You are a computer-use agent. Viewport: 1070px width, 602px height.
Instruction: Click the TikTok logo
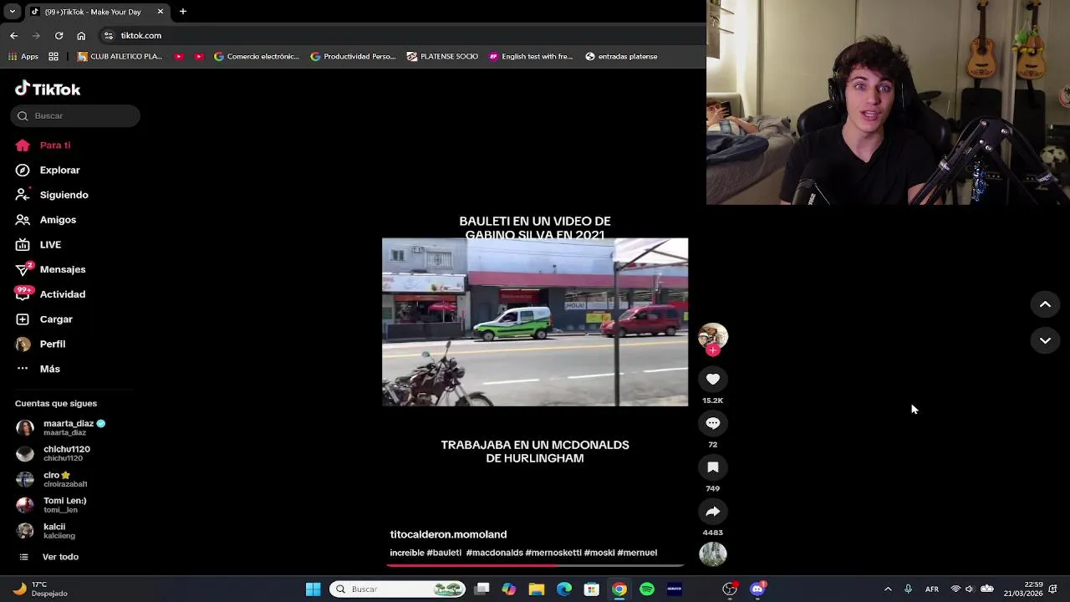tap(48, 89)
